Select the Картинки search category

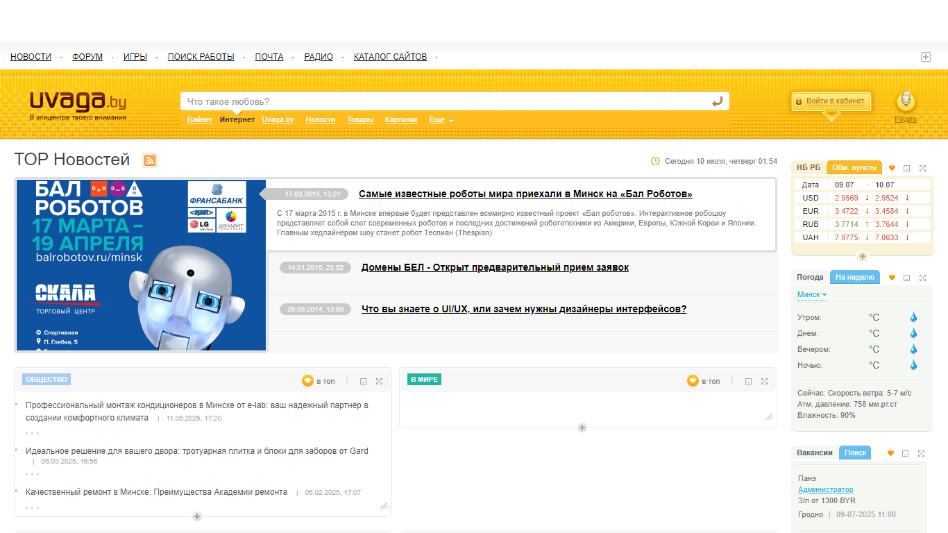(x=401, y=120)
